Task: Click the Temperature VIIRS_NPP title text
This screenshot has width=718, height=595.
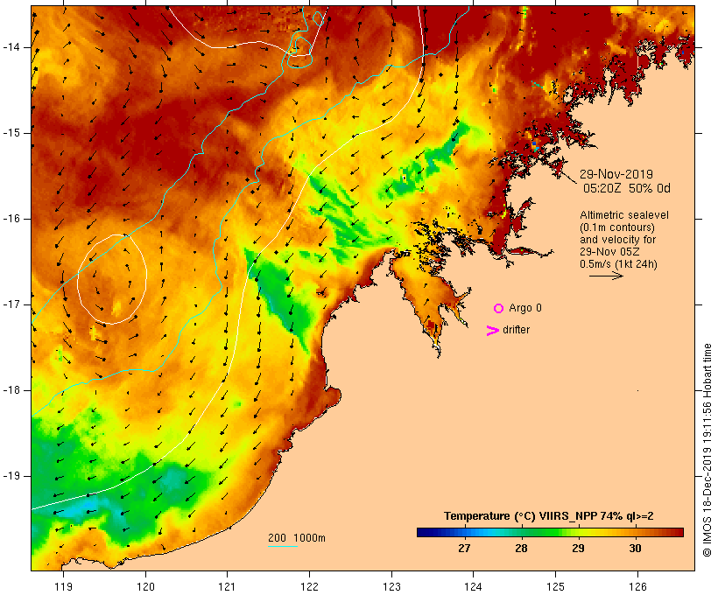Action: [x=549, y=516]
